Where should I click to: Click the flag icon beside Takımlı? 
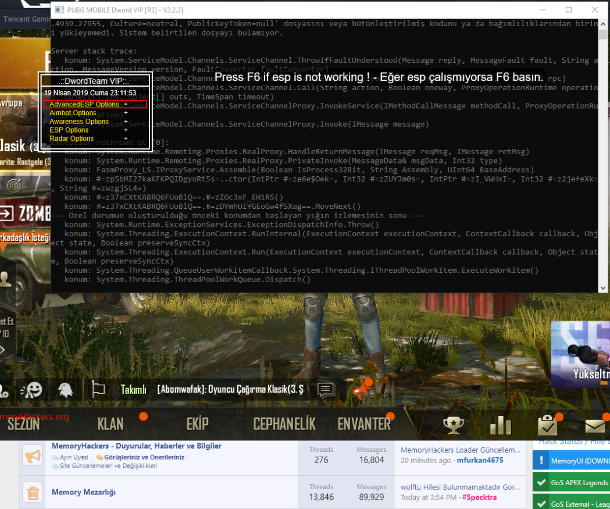point(98,389)
